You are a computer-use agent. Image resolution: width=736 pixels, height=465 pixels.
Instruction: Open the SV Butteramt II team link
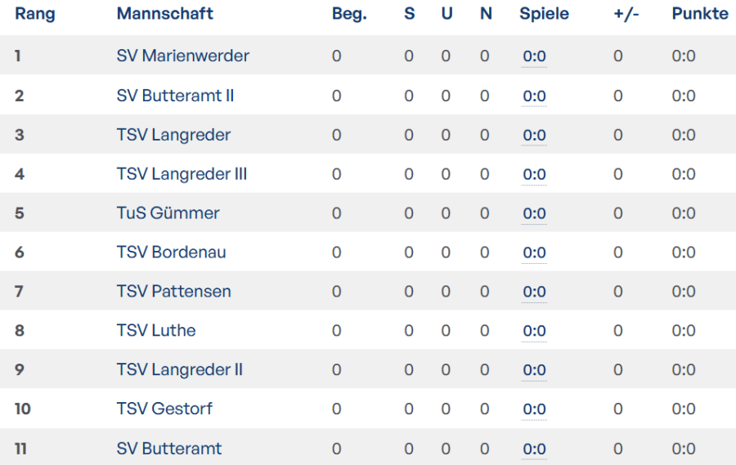tap(175, 96)
